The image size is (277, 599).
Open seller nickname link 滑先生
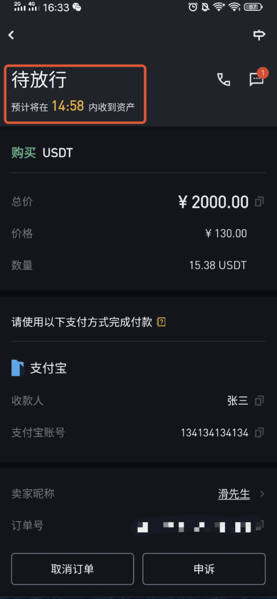pyautogui.click(x=234, y=494)
